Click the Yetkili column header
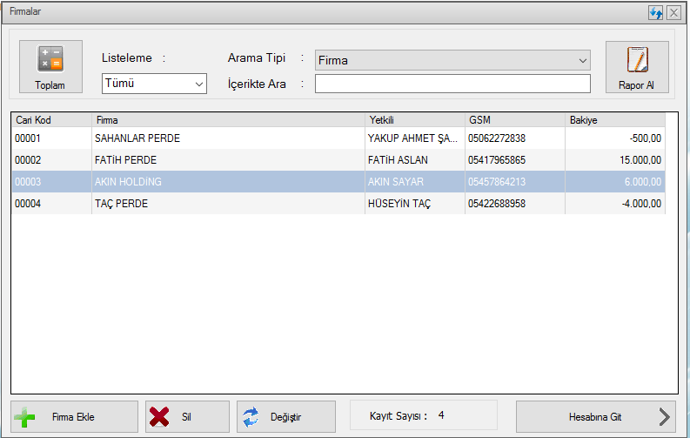The image size is (690, 438). [x=414, y=119]
